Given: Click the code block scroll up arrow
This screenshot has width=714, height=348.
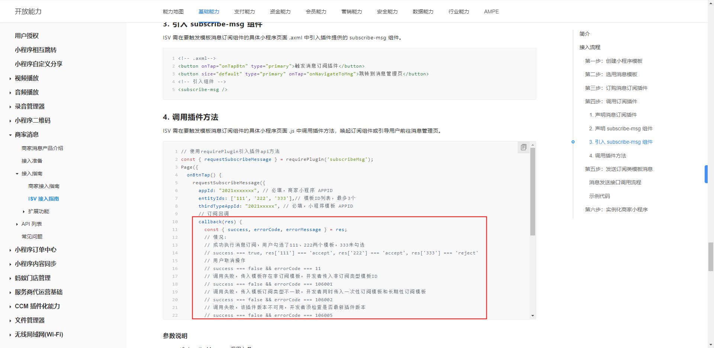Looking at the screenshot, I should (x=533, y=145).
